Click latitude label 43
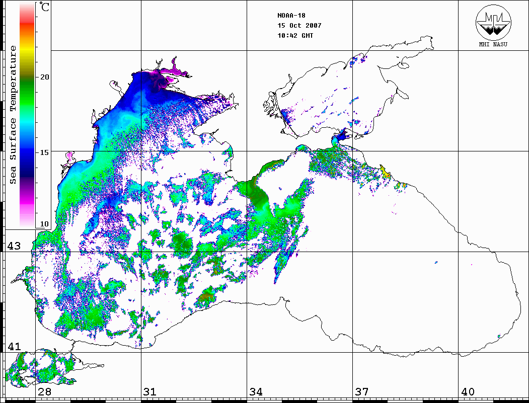This screenshot has height=403, width=529. 14,246
